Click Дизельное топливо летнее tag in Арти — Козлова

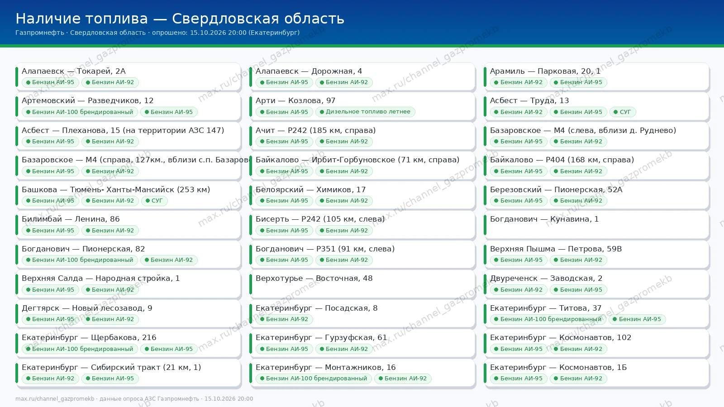coord(365,112)
